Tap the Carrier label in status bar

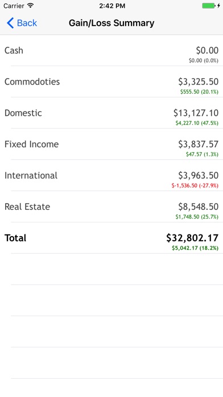pos(14,6)
